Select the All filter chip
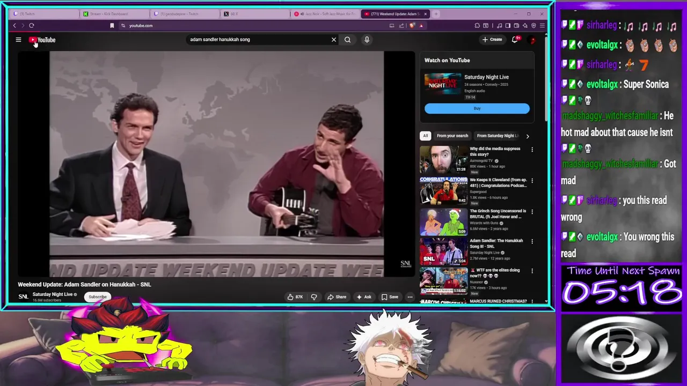The width and height of the screenshot is (687, 386). [x=426, y=136]
